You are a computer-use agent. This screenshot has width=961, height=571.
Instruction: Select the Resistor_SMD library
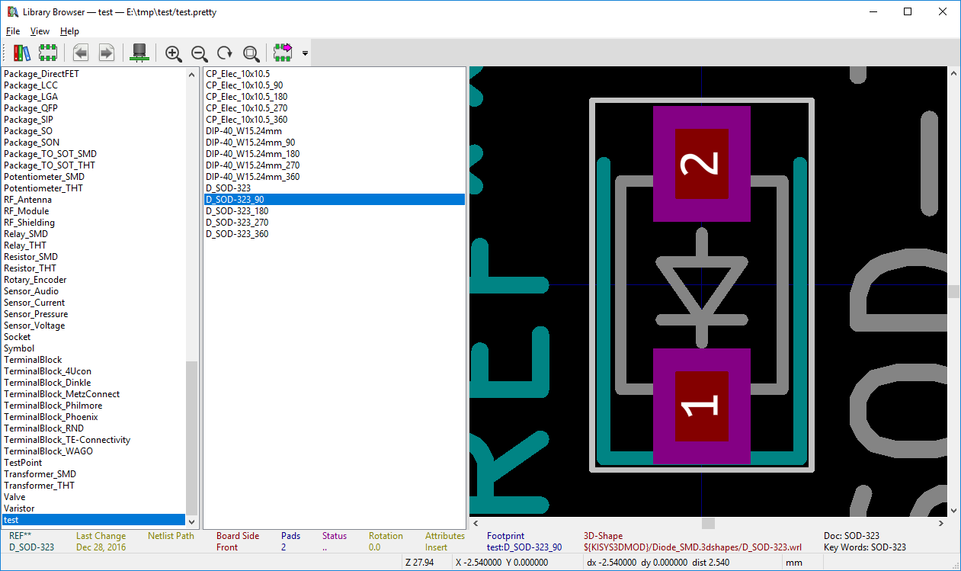pyautogui.click(x=30, y=257)
